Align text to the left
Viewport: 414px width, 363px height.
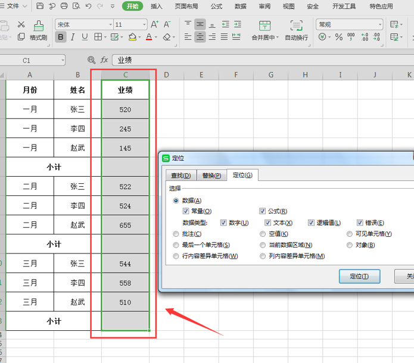(x=188, y=37)
